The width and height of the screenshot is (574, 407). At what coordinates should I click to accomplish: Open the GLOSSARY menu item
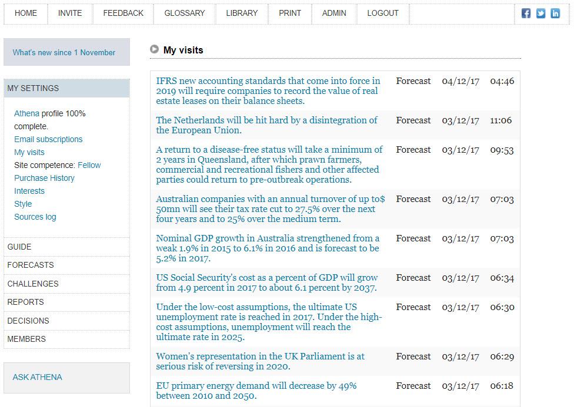(x=185, y=14)
